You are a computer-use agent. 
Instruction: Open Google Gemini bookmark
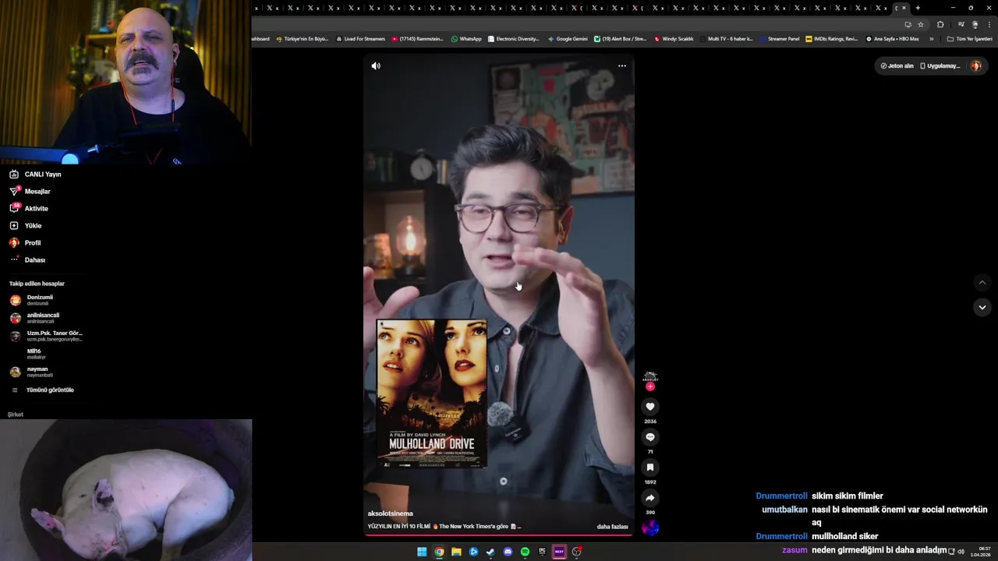click(x=568, y=39)
